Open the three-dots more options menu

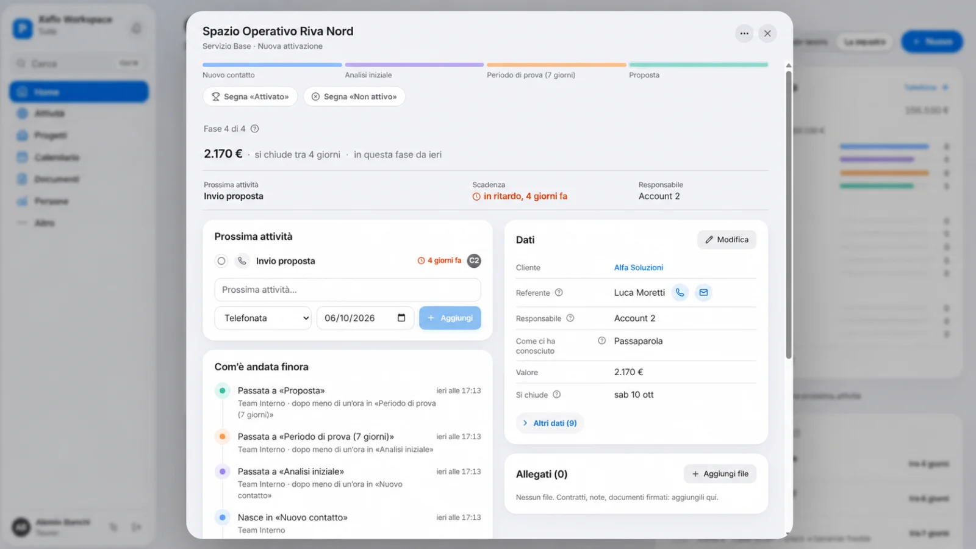(744, 34)
